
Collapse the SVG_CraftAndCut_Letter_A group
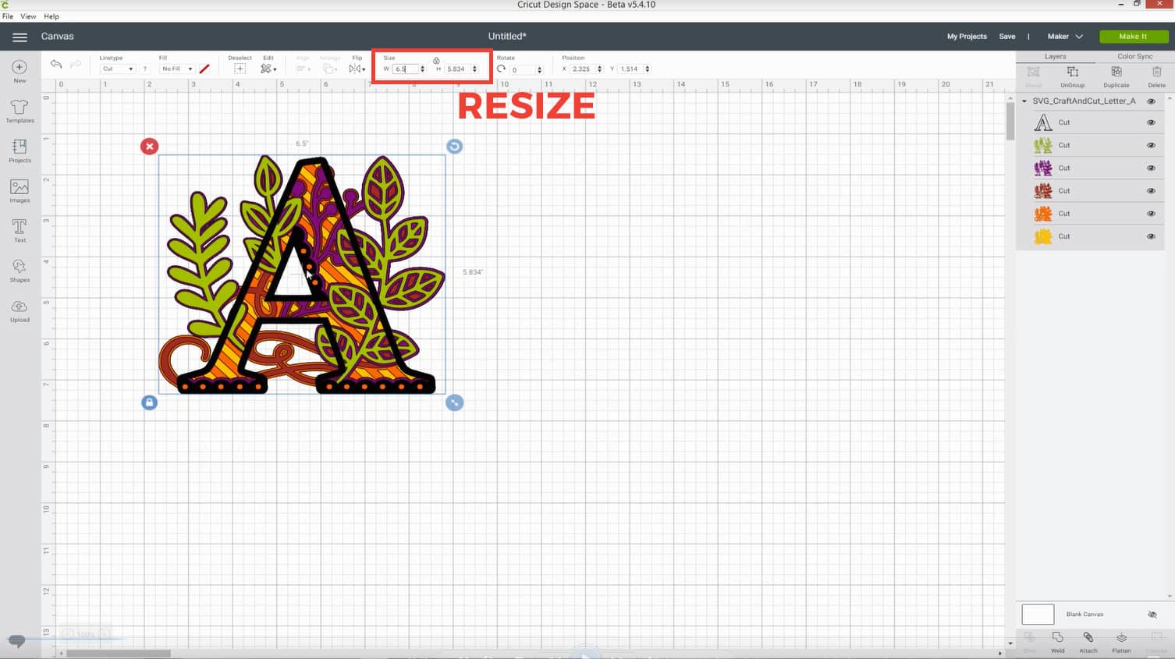click(1024, 101)
